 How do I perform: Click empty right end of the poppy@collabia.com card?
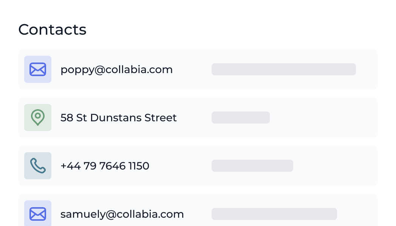click(x=367, y=69)
